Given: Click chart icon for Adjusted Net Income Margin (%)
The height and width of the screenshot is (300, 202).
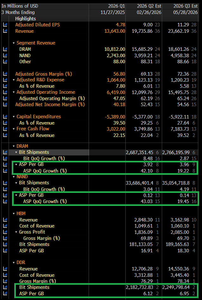Looking at the screenshot, I should [x=5, y=104].
